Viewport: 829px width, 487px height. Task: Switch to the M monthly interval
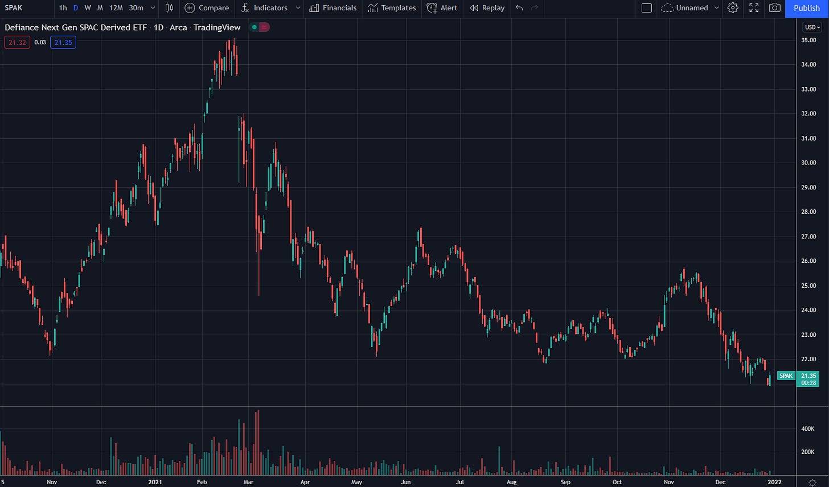[100, 8]
